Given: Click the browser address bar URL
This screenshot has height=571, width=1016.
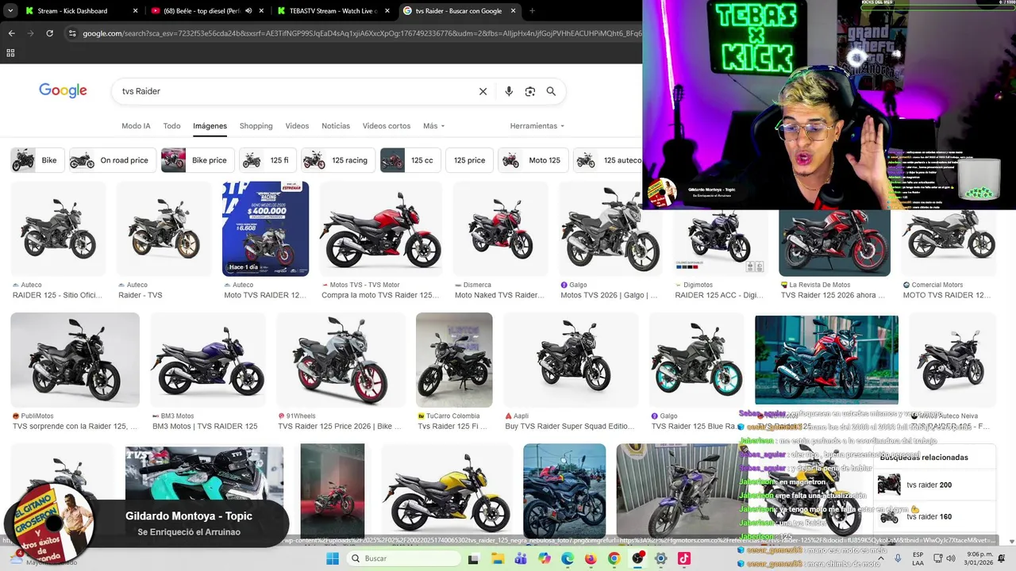Looking at the screenshot, I should (x=353, y=33).
